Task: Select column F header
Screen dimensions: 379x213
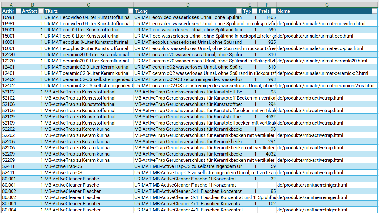Action: click(x=267, y=5)
